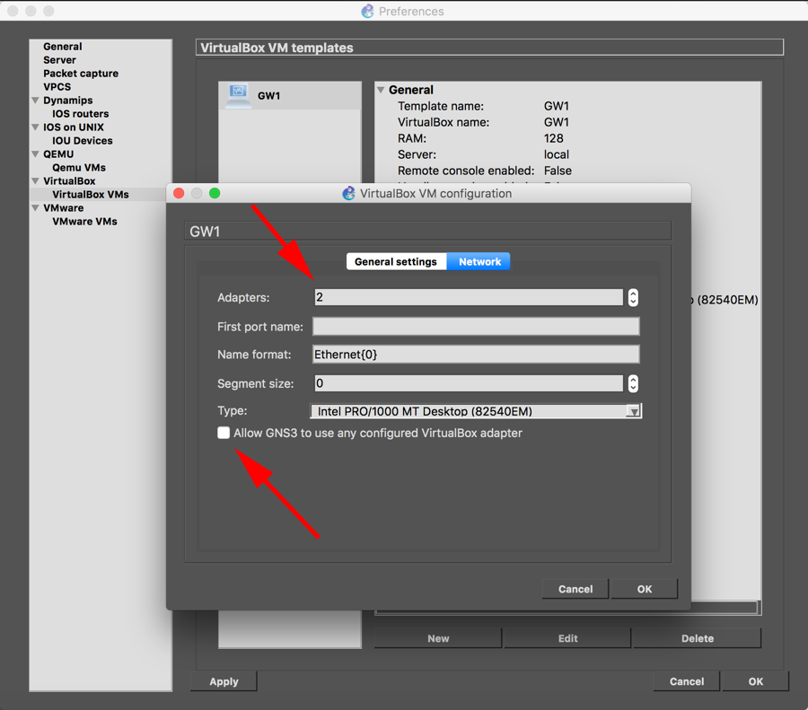The height and width of the screenshot is (710, 808).
Task: Click the horizontal scrollbar under template details
Action: tap(566, 608)
